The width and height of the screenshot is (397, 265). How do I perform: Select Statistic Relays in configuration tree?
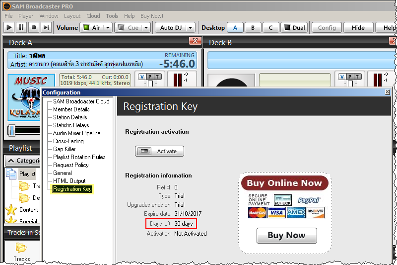pyautogui.click(x=71, y=125)
